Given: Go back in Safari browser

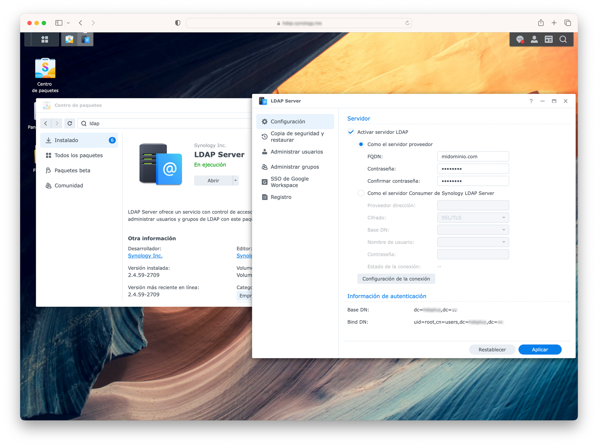Looking at the screenshot, I should click(80, 23).
